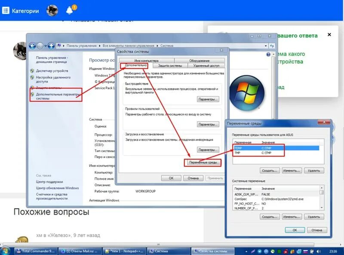Open notifications via the bell icon
Viewport: 344px width, 255px height.
pyautogui.click(x=70, y=10)
